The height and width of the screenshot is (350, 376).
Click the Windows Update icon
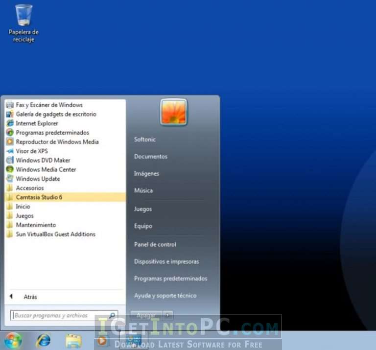tap(10, 179)
